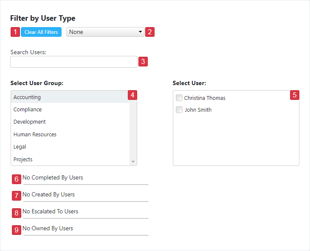This screenshot has height=251, width=310.
Task: Select the Compliance user group
Action: point(70,109)
